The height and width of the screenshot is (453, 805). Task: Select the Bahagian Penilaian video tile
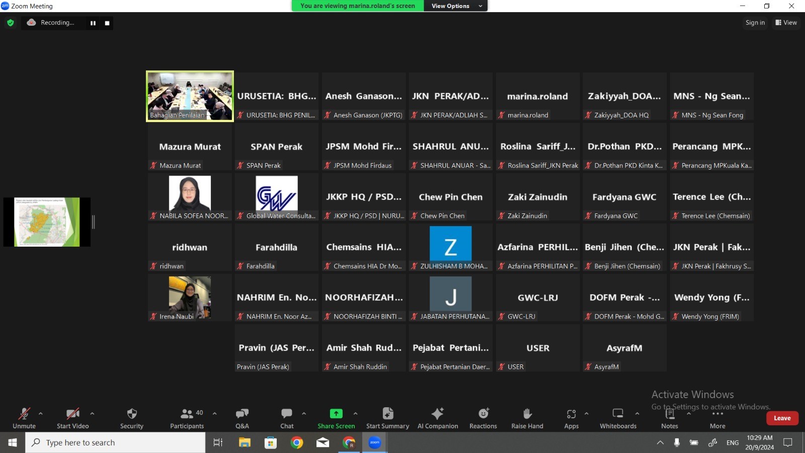pos(190,96)
